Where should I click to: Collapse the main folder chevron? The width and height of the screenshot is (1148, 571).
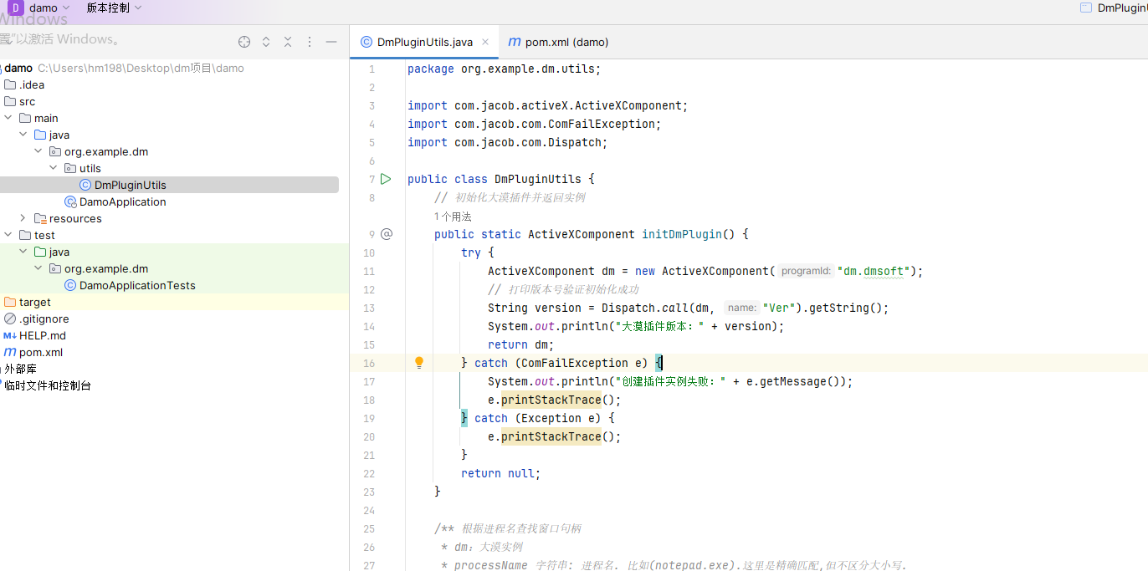tap(8, 118)
